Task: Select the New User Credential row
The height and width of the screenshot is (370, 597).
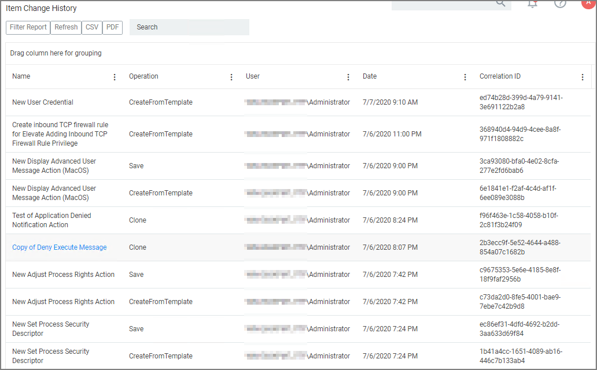Action: [x=43, y=102]
